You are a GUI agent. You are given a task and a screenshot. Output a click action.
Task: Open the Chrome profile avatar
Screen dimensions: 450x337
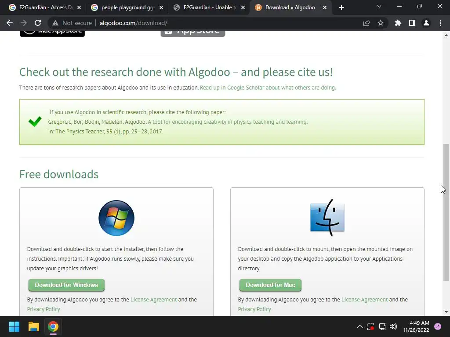click(x=426, y=23)
